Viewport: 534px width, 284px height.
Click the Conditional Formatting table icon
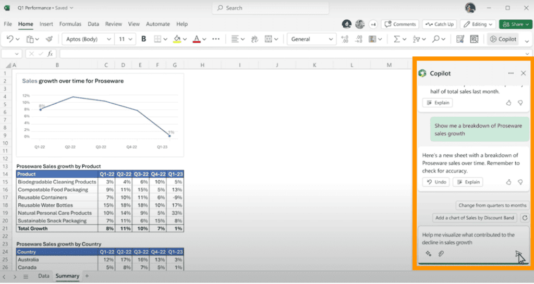pyautogui.click(x=372, y=39)
